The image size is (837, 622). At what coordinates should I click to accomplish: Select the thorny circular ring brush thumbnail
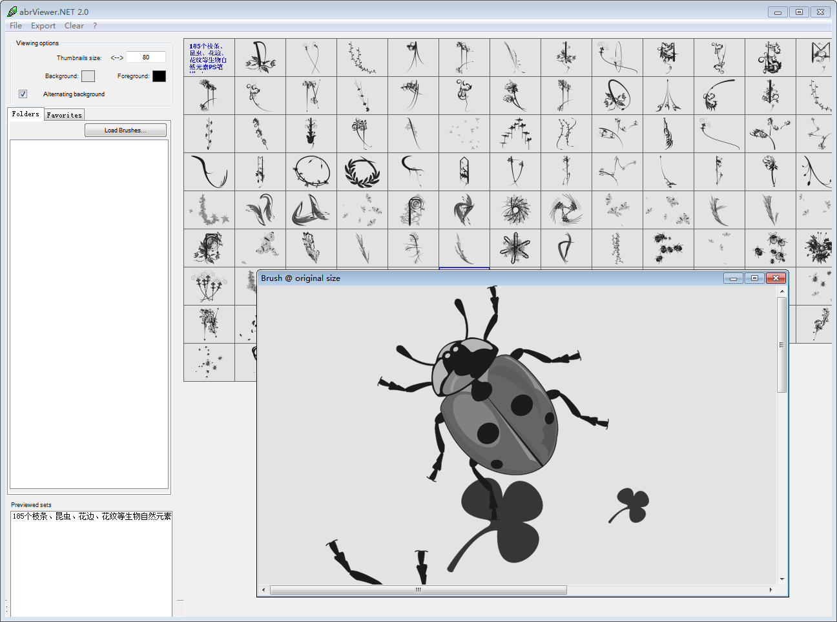pos(311,172)
